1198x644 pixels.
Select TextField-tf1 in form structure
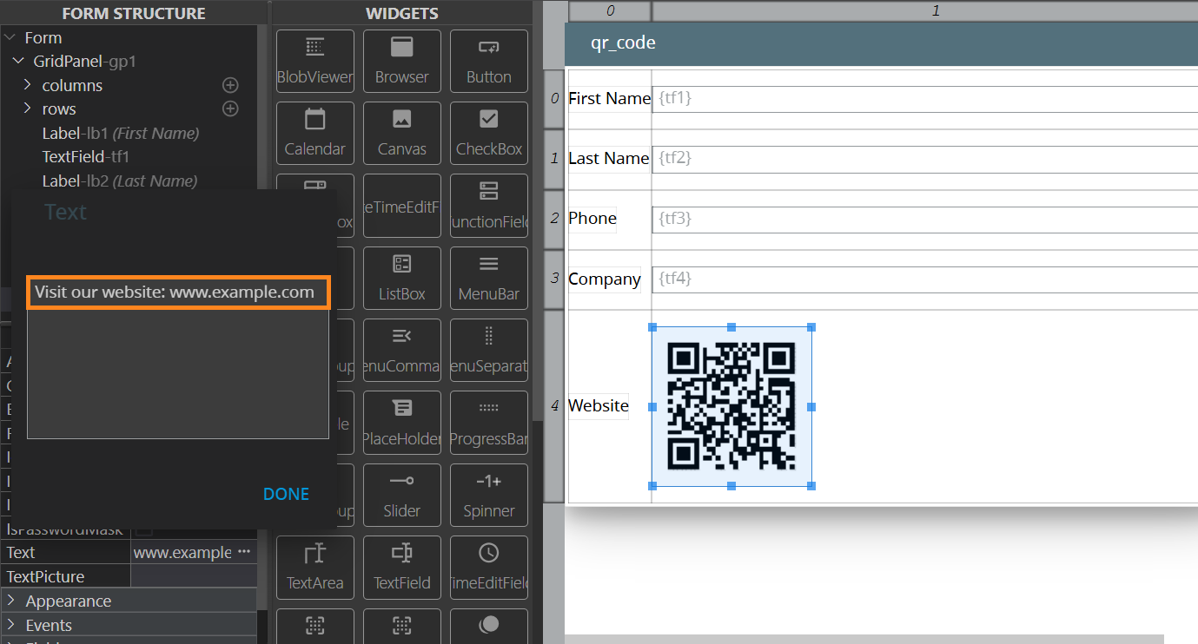[x=85, y=157]
